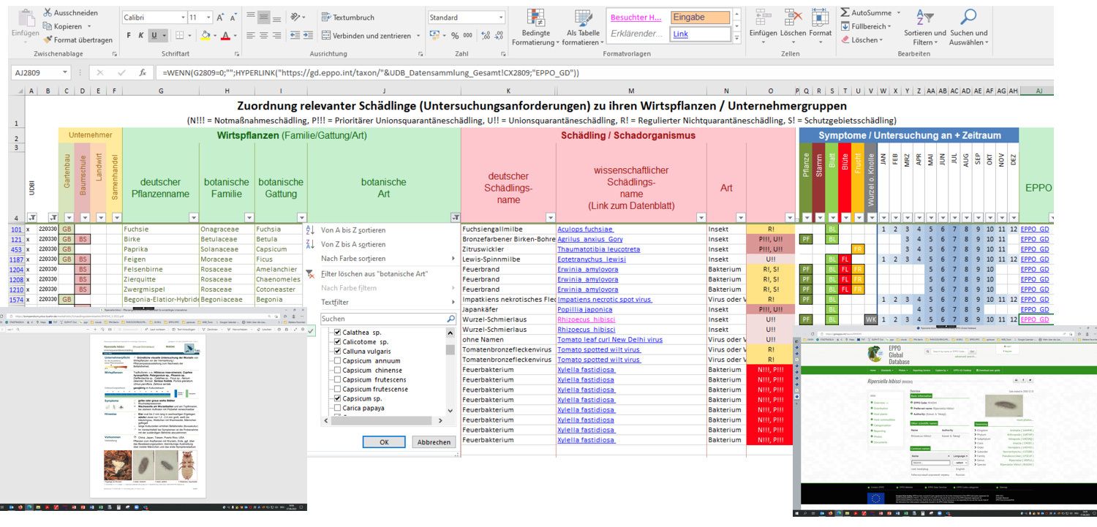Click the Ausschneiden scissors icon

coord(48,12)
